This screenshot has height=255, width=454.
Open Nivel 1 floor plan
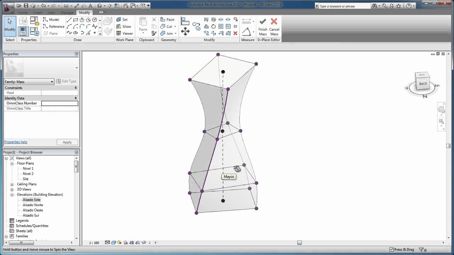(x=28, y=169)
